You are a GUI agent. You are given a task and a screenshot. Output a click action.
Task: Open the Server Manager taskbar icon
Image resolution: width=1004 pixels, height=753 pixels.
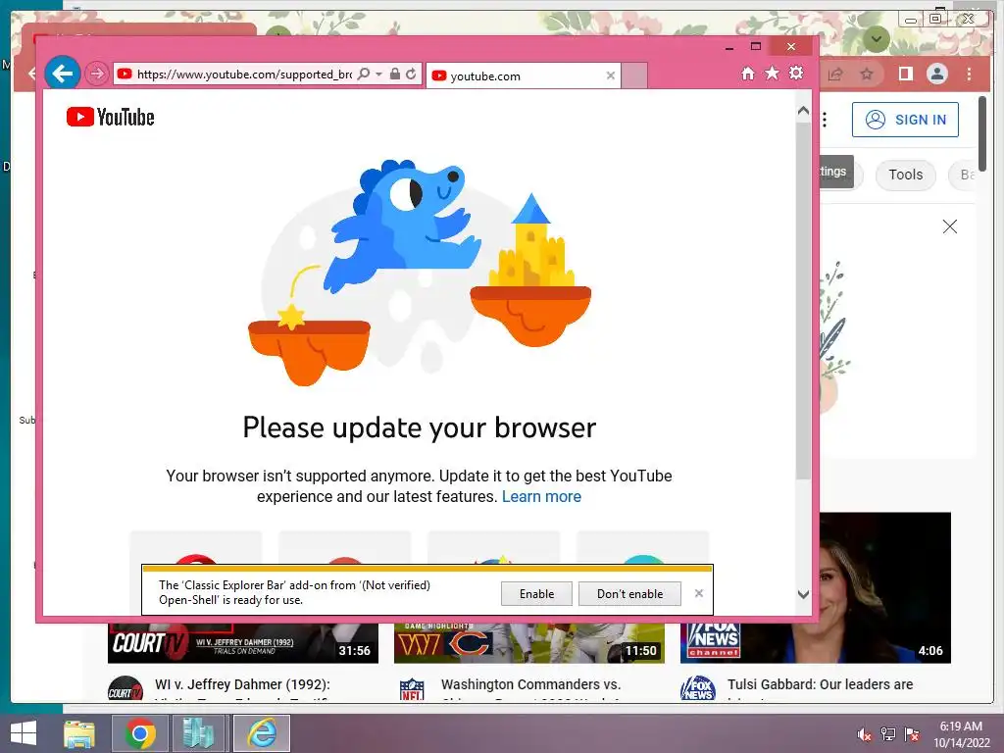[x=198, y=733]
